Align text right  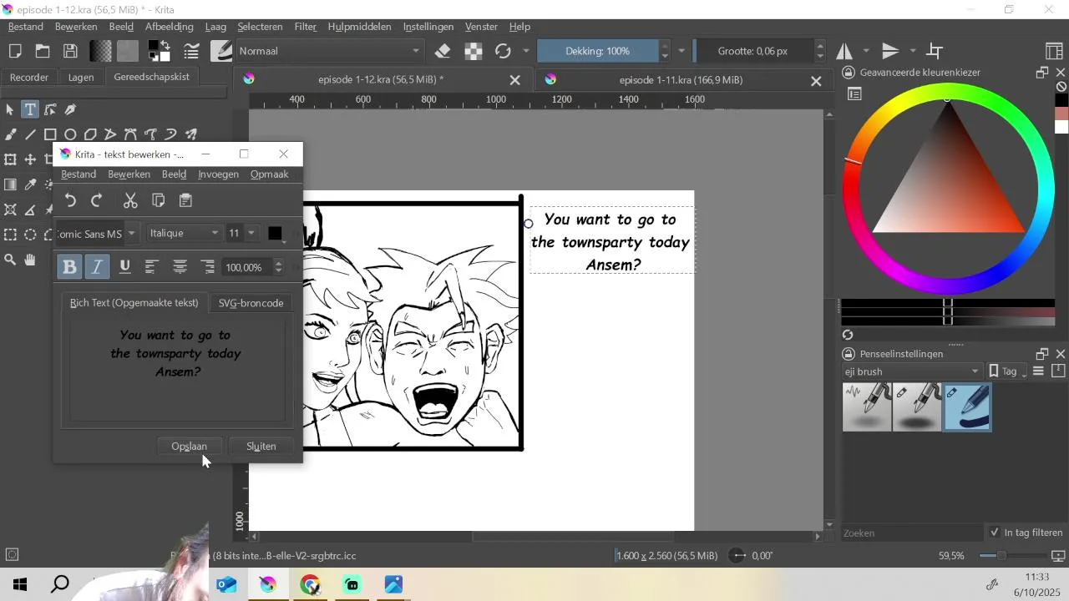(208, 267)
